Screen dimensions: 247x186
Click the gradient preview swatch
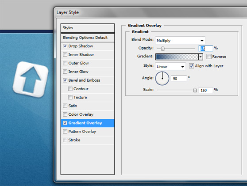[x=177, y=57]
